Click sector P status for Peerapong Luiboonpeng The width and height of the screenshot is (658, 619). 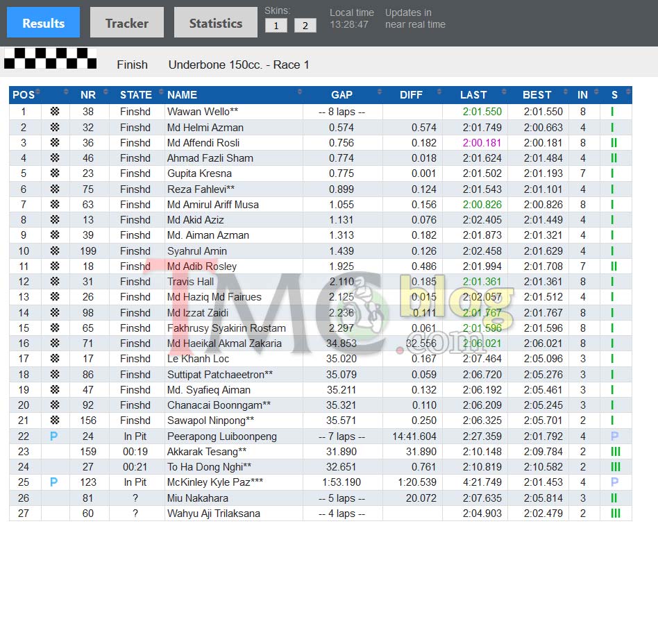(x=614, y=436)
